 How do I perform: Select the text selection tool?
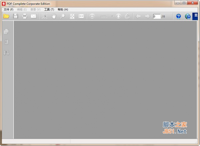pos(45,16)
